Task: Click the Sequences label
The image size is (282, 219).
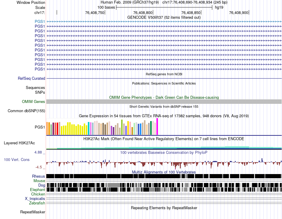Action: click(x=35, y=87)
